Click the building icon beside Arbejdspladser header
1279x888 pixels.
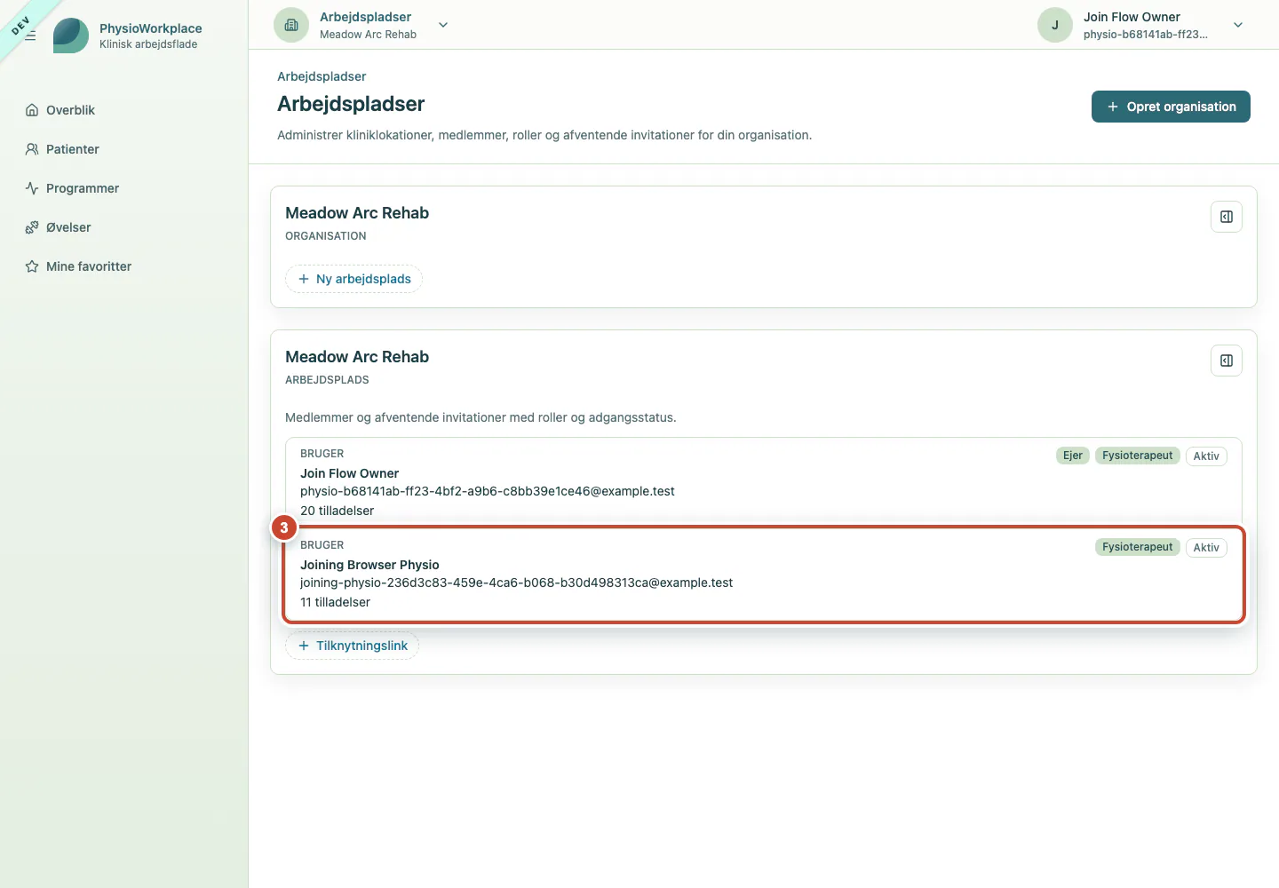(x=291, y=25)
